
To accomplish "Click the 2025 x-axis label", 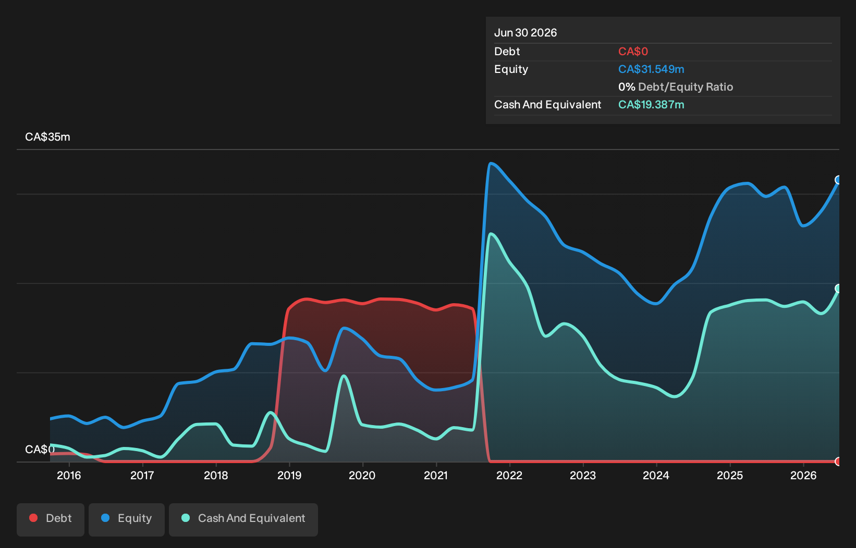I will [x=730, y=475].
